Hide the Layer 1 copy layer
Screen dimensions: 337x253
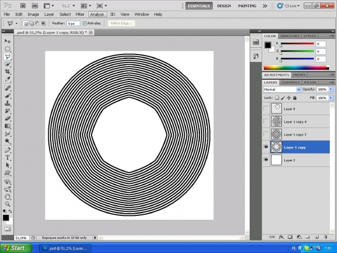point(266,147)
